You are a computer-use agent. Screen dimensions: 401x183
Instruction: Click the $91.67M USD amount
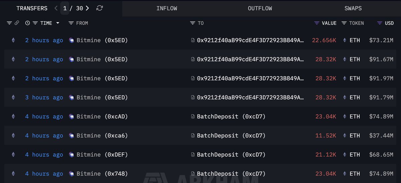click(x=381, y=59)
